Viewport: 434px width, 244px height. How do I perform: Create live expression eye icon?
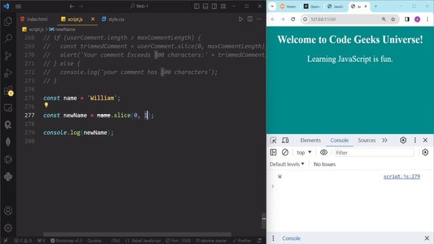point(323,152)
